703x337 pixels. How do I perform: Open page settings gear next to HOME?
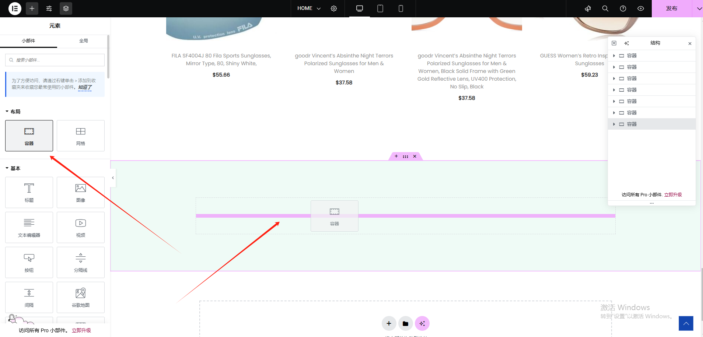tap(334, 8)
